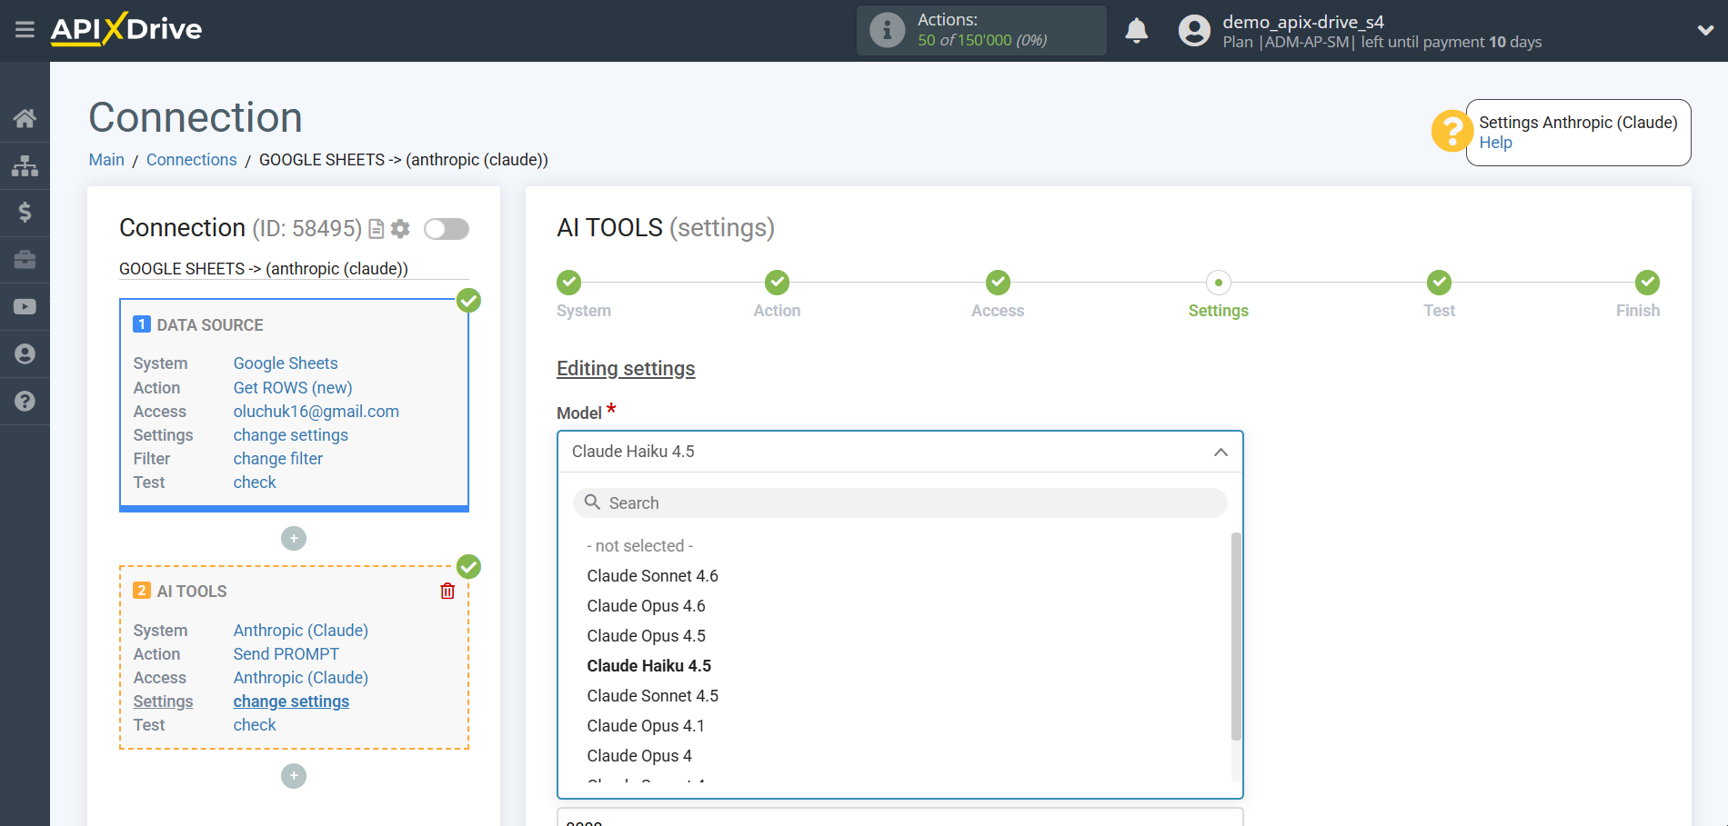Viewport: 1728px width, 826px height.
Task: Click the Actions counter panel
Action: click(981, 30)
